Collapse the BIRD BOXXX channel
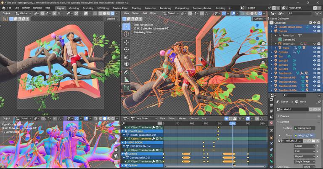 [x=123, y=142]
